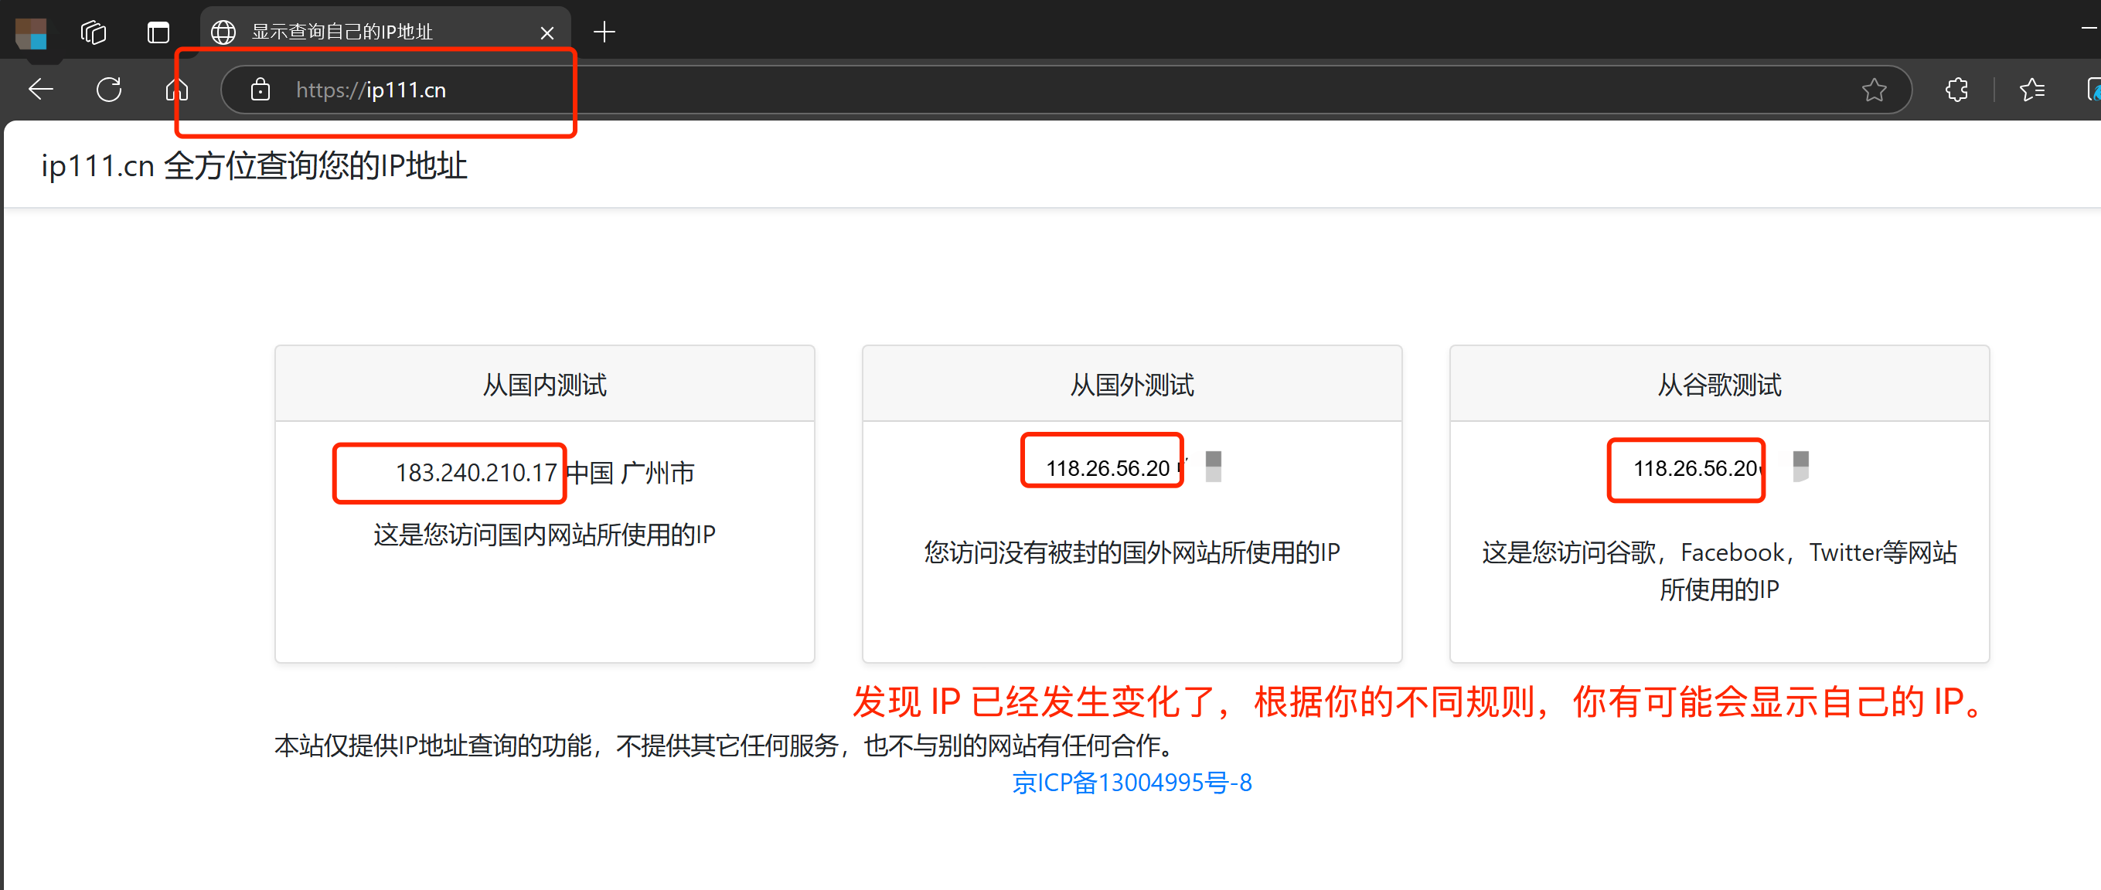The width and height of the screenshot is (2101, 890).
Task: Close the 显示查询自己的IP地址 tab
Action: point(547,33)
